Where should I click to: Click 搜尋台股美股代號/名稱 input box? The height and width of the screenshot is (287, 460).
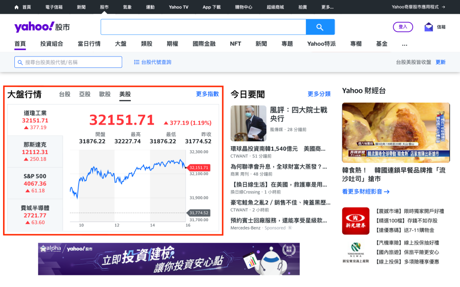68,62
